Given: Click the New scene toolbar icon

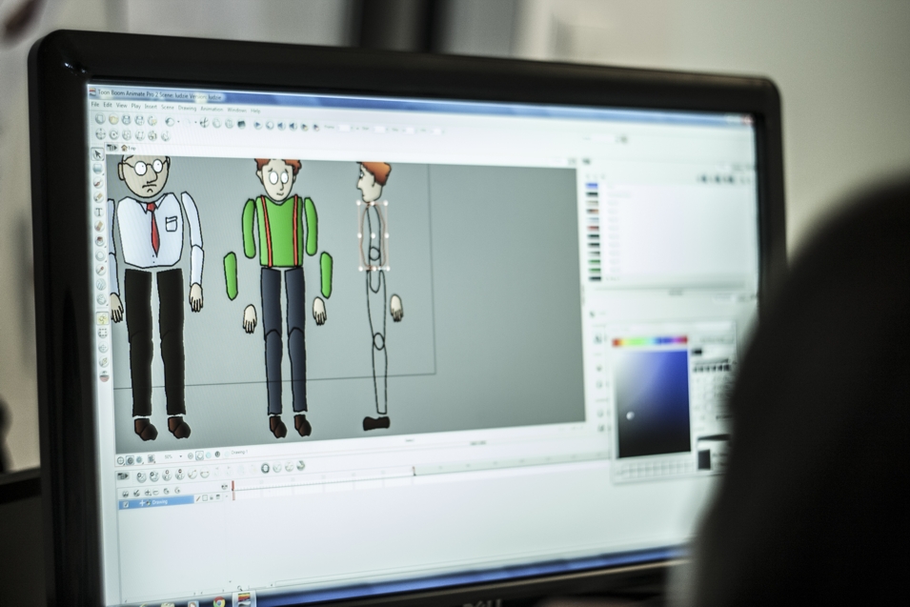Looking at the screenshot, I should tap(101, 120).
